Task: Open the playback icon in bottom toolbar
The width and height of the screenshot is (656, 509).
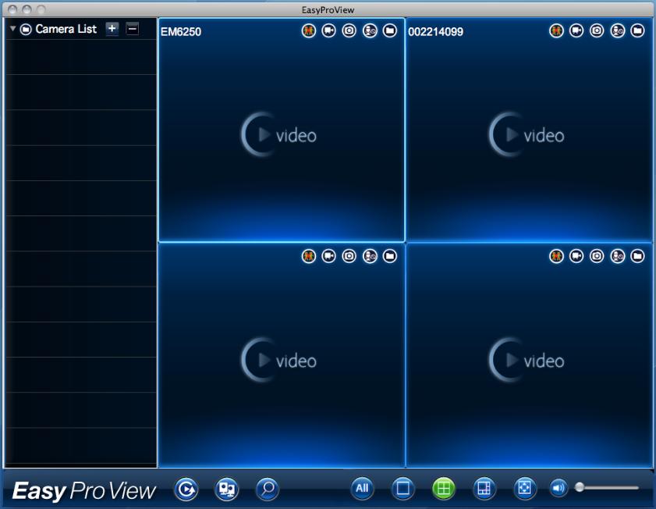Action: pos(186,489)
